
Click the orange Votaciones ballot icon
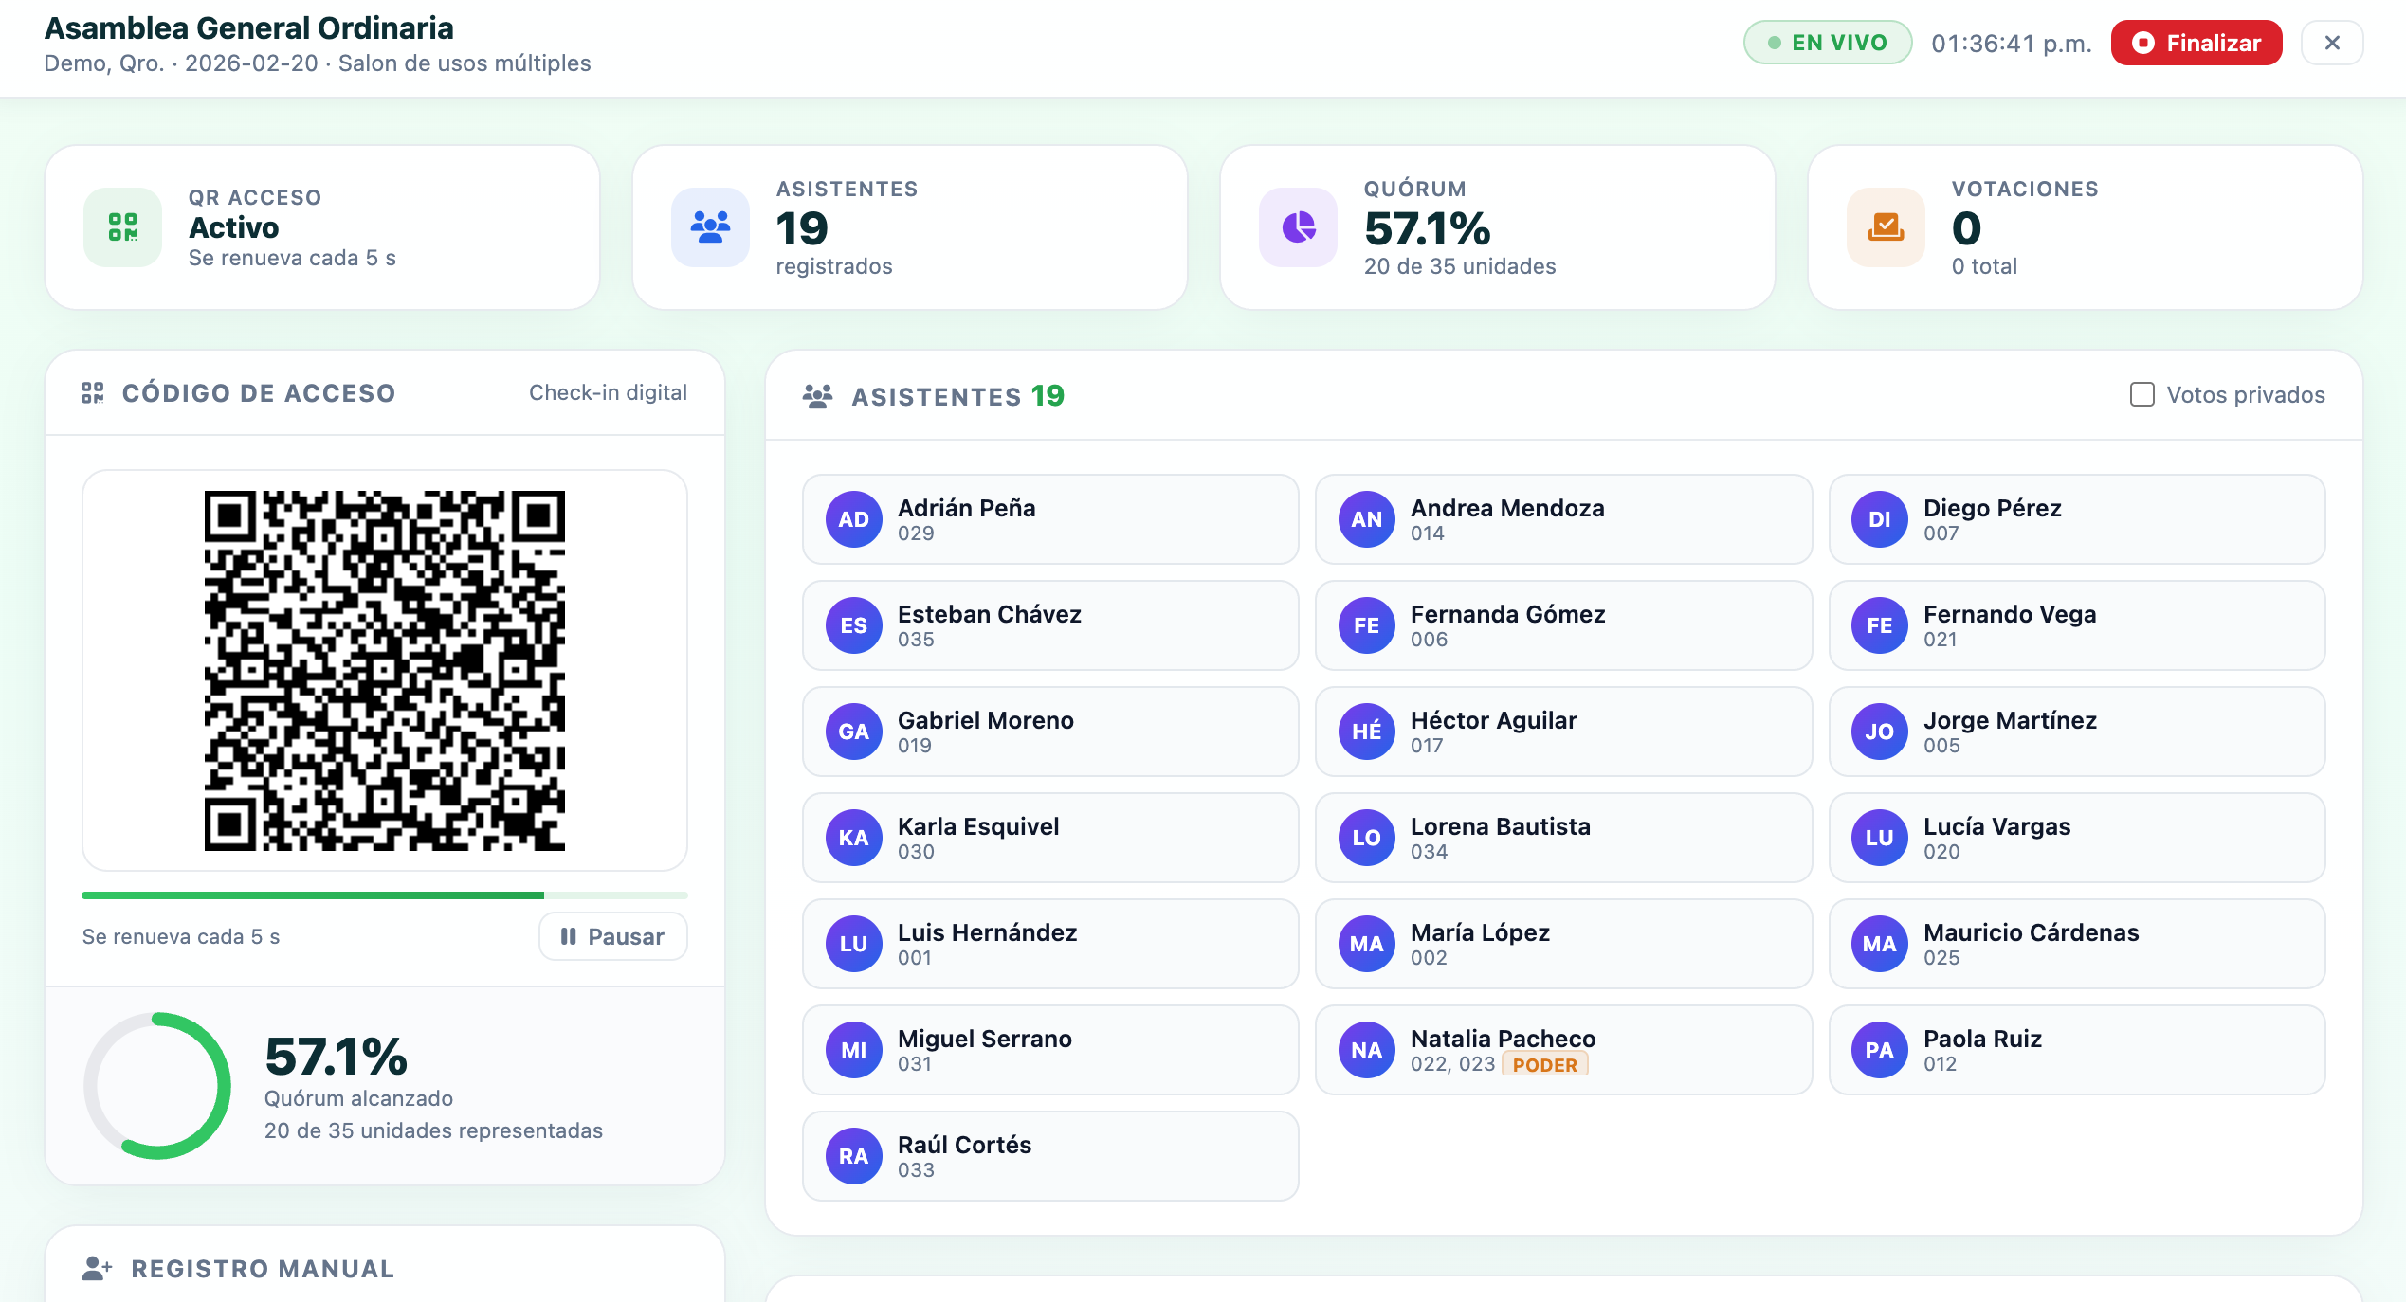(1886, 227)
